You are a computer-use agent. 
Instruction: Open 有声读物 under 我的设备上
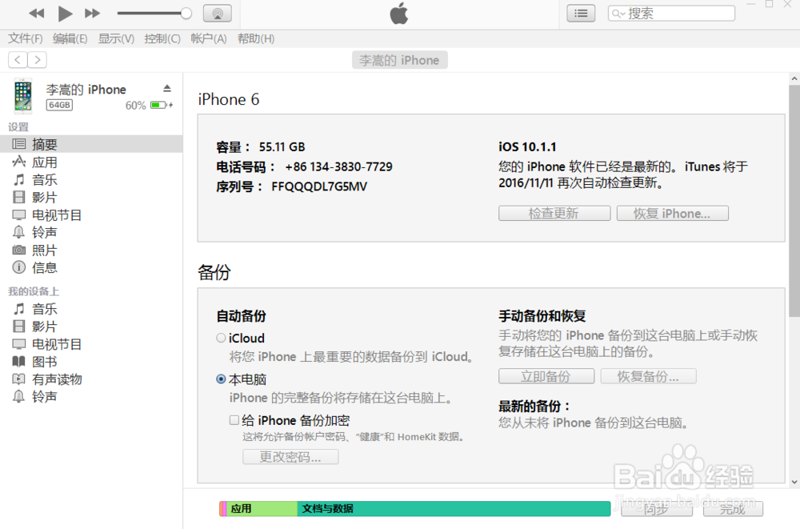(91, 379)
